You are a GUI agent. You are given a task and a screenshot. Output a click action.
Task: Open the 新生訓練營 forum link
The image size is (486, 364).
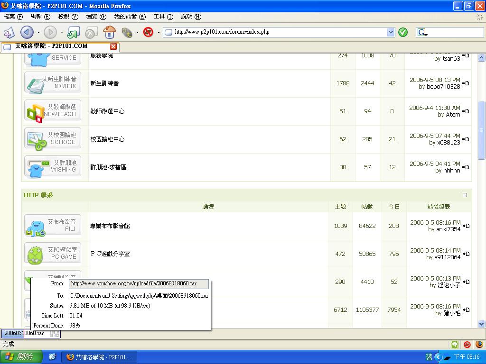(104, 83)
